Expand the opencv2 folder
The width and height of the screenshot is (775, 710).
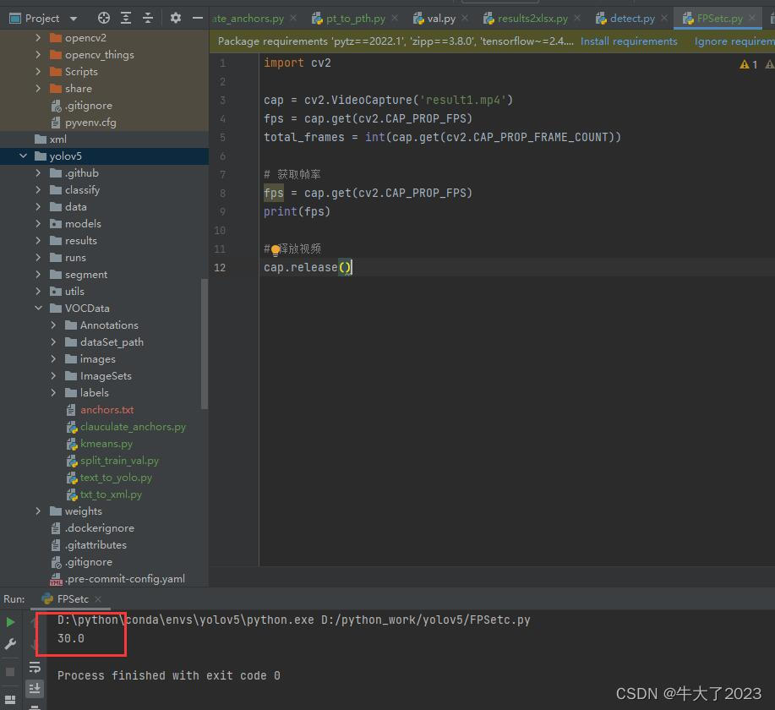pos(38,37)
